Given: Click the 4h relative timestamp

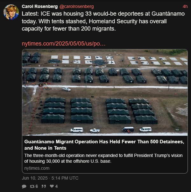Looking at the screenshot, I should pyautogui.click(x=185, y=6).
